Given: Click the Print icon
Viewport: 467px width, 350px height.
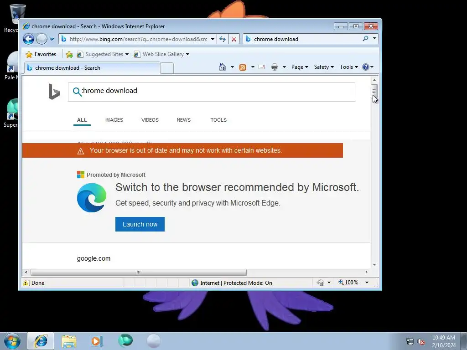Looking at the screenshot, I should 274,67.
